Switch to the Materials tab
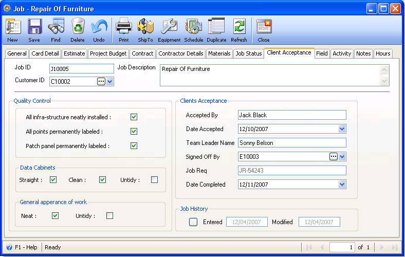The image size is (405, 257). click(219, 54)
